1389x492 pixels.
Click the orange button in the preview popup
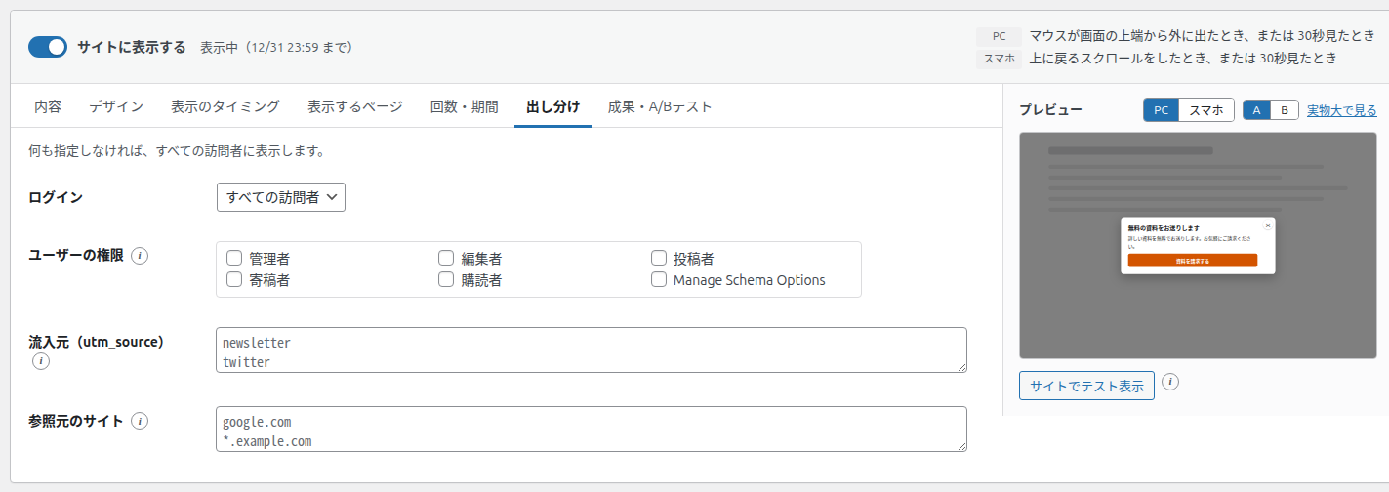coord(1193,261)
